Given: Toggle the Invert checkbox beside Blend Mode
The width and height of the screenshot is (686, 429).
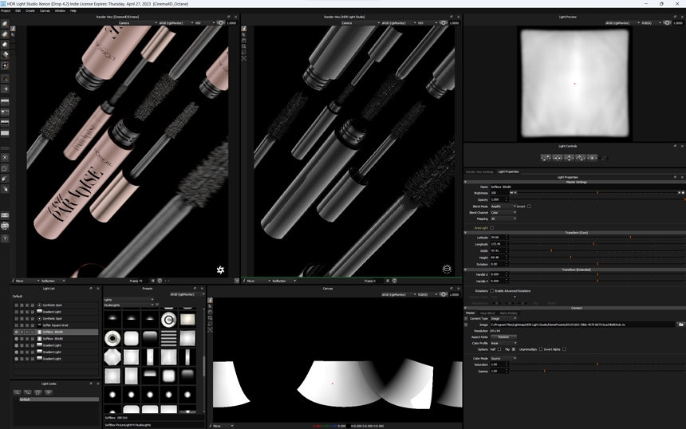Looking at the screenshot, I should 529,206.
